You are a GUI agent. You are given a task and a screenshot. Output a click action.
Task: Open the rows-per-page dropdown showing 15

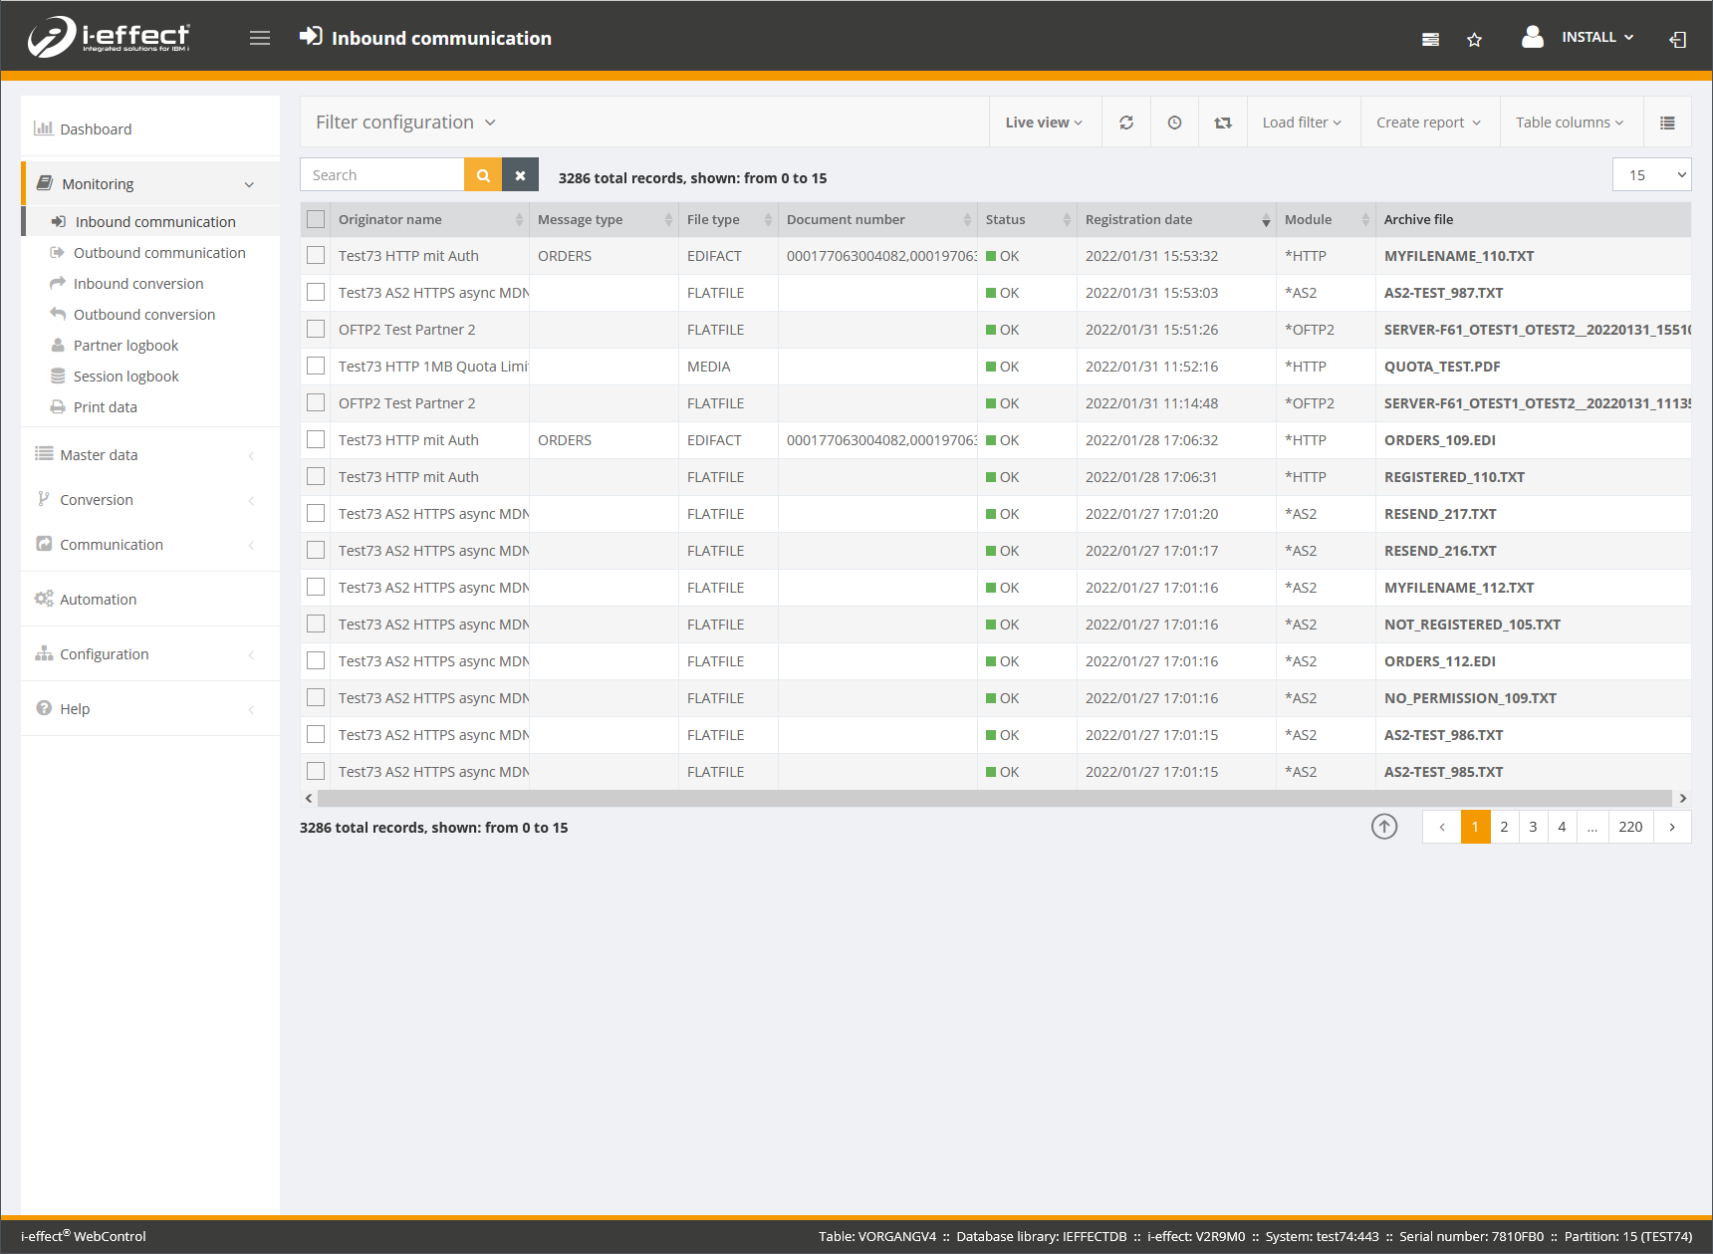tap(1650, 175)
